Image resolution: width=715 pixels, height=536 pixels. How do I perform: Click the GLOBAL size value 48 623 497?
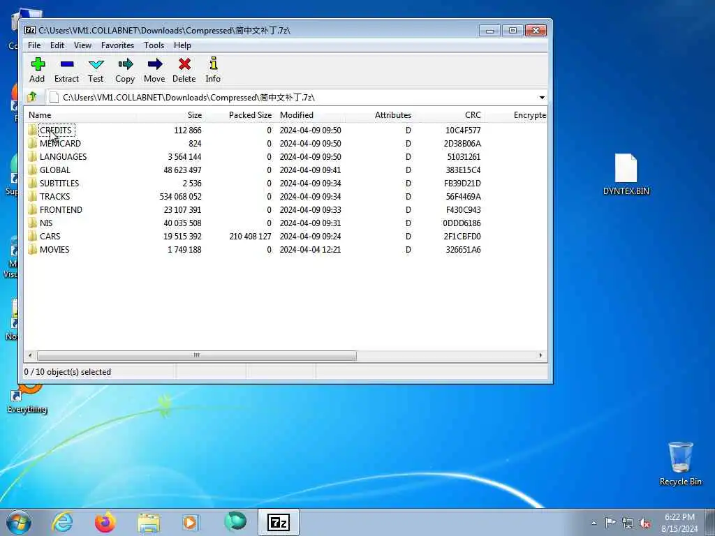pos(182,170)
